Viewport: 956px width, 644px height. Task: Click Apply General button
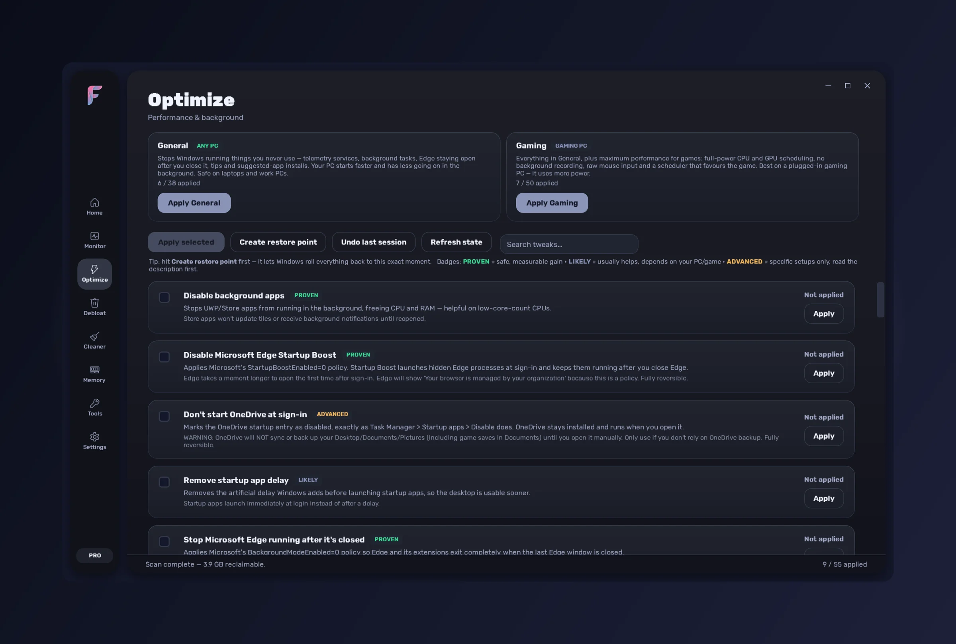(x=194, y=203)
